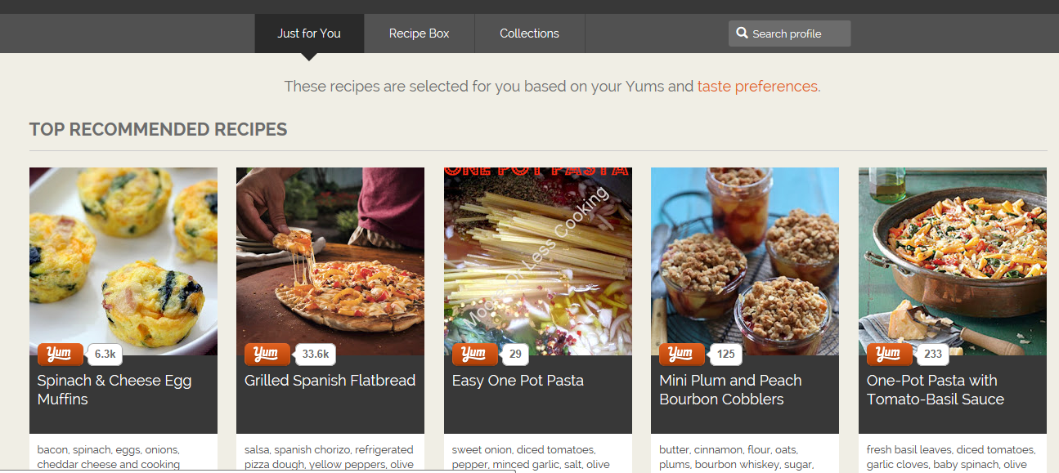Click the Spinach & Cheese Egg Muffins title
The image size is (1059, 473).
coord(114,390)
